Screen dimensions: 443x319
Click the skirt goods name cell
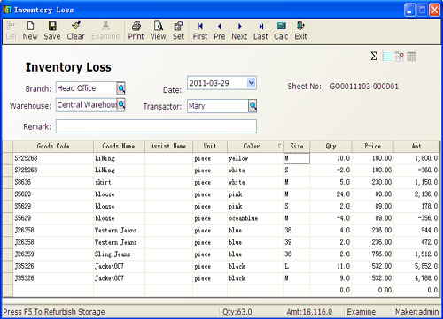tap(119, 182)
